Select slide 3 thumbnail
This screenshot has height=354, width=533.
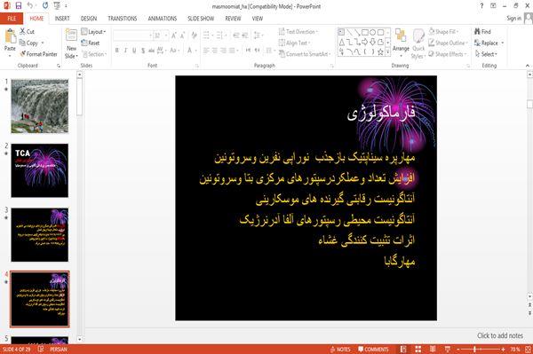40,235
